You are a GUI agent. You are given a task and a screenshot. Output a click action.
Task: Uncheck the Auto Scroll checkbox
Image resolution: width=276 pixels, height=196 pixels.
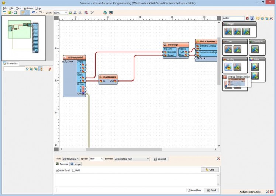[x=58, y=170]
